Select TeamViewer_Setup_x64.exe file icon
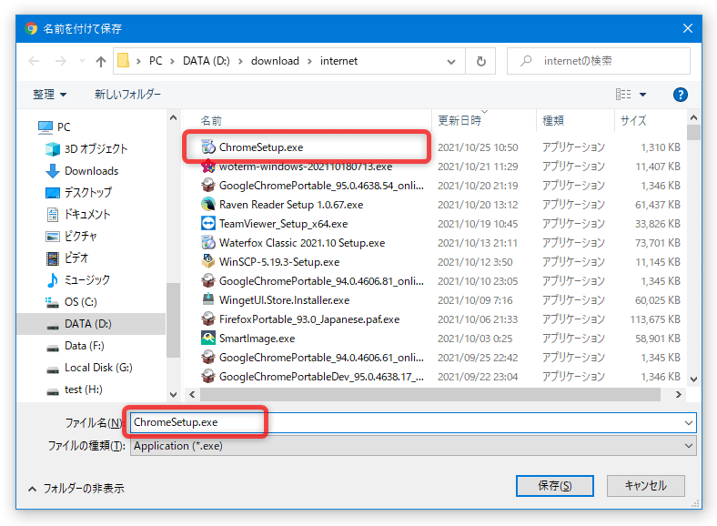Viewport: 717px width, 526px height. [208, 224]
